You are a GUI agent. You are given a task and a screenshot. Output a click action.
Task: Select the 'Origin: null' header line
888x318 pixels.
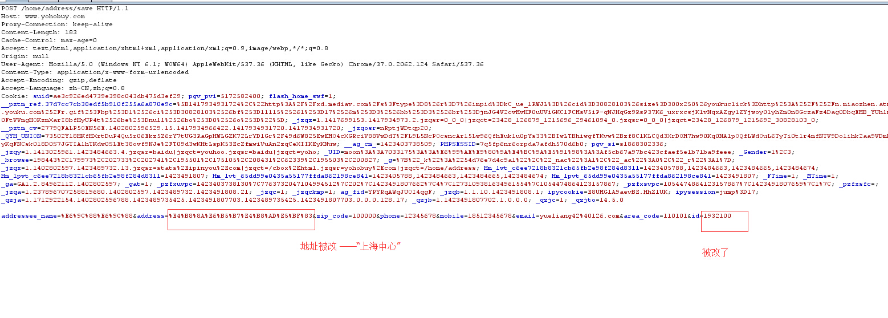(25, 56)
